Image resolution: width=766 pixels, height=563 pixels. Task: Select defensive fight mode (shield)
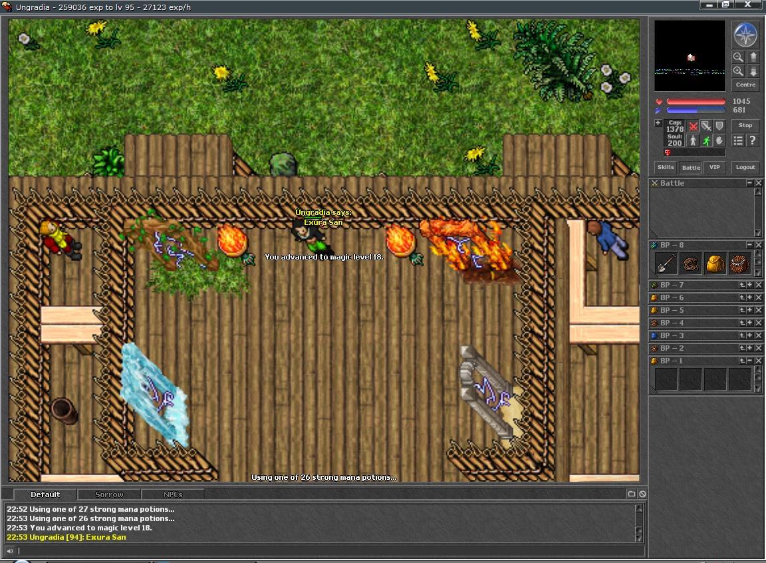click(719, 126)
